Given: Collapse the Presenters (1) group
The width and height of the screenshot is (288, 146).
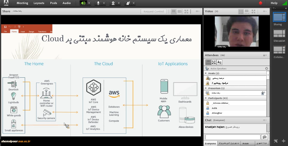Looking at the screenshot, I should click(x=206, y=88).
